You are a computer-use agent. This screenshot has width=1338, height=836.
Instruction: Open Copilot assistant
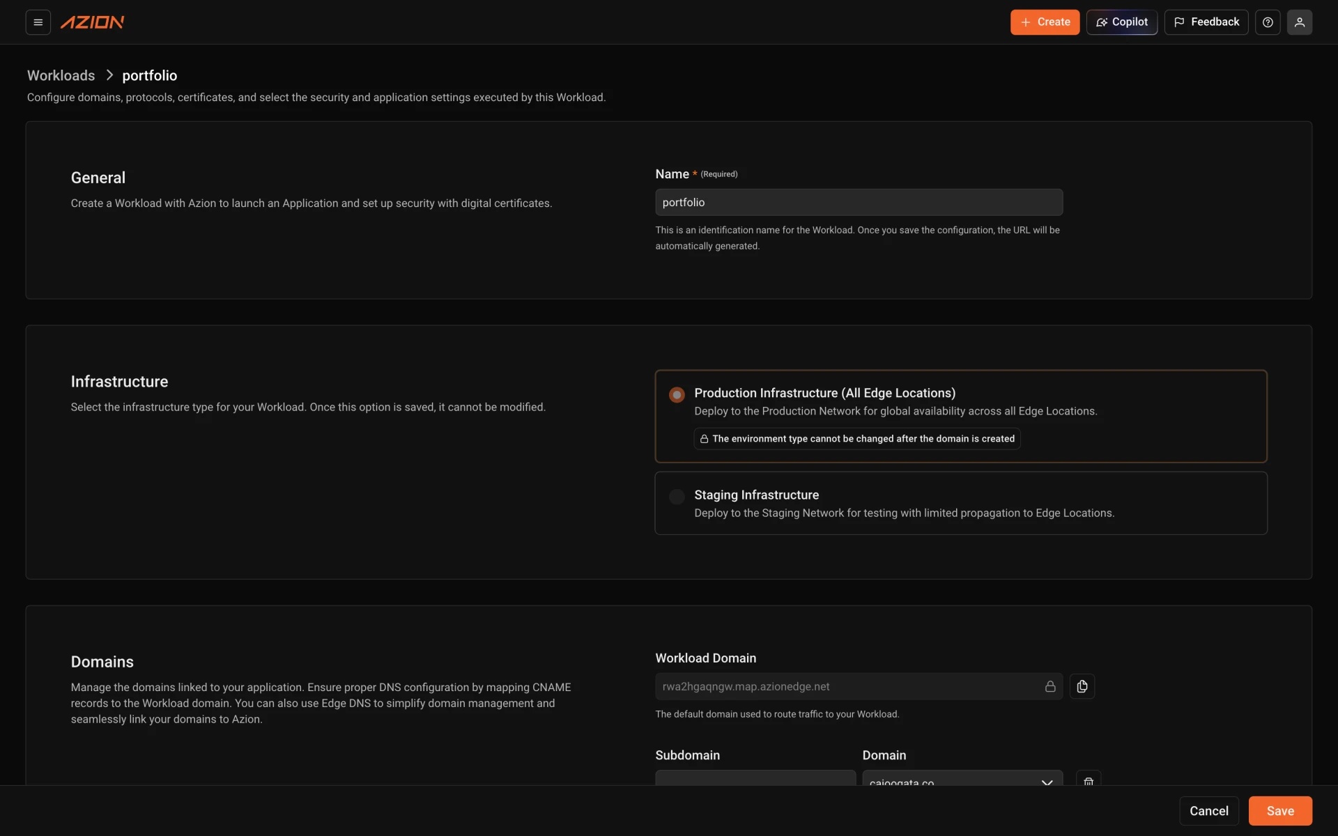pos(1122,22)
